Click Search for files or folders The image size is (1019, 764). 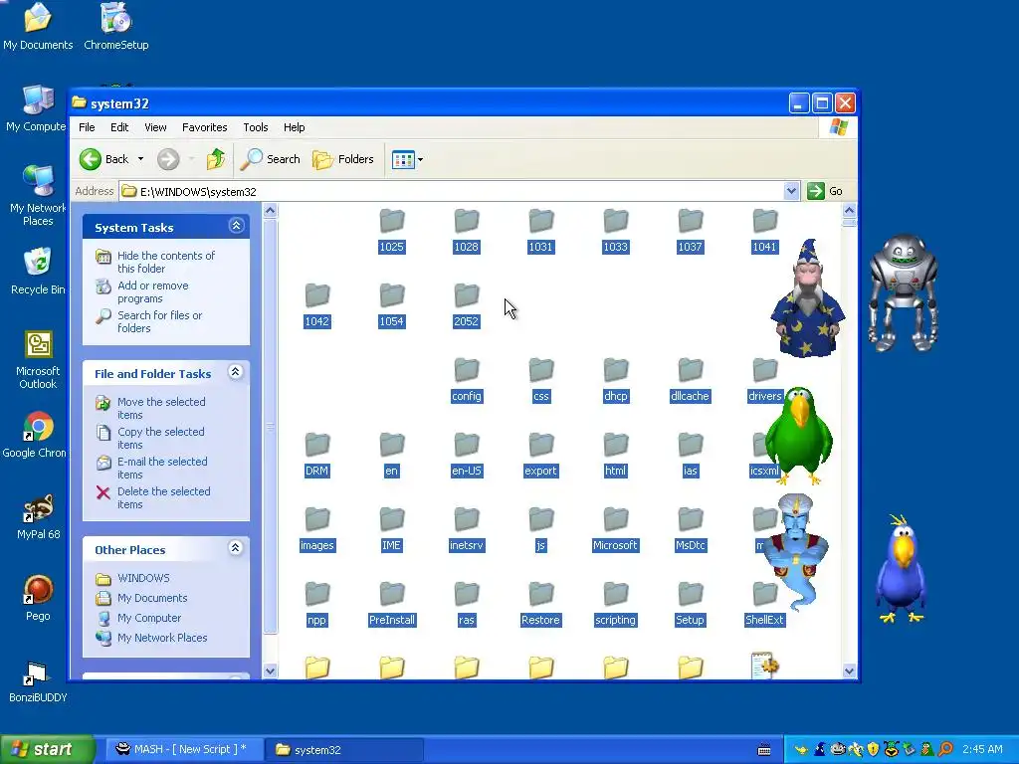click(x=159, y=321)
